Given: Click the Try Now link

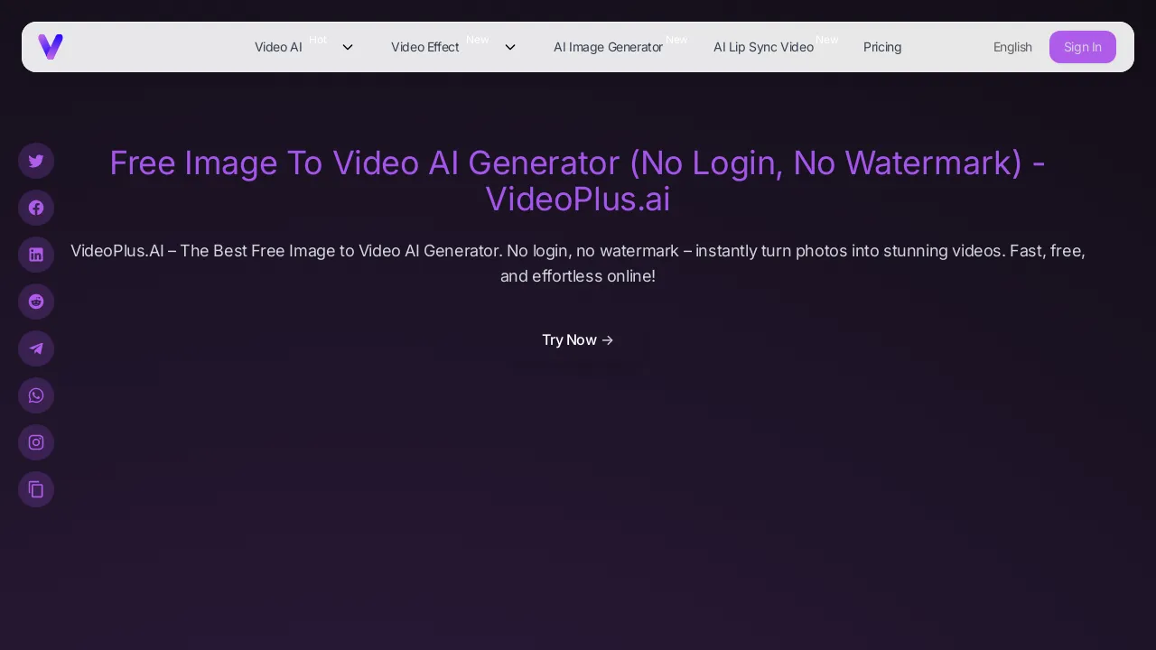Looking at the screenshot, I should (578, 339).
